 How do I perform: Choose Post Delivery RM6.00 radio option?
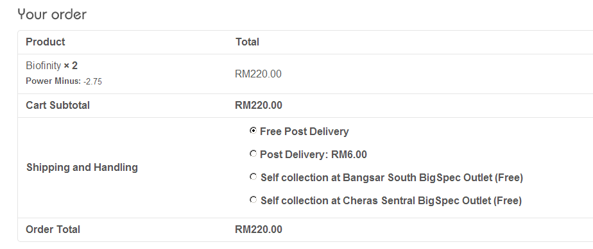point(253,154)
